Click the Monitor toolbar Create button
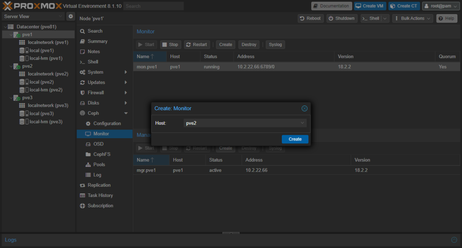The height and width of the screenshot is (248, 462). point(226,45)
